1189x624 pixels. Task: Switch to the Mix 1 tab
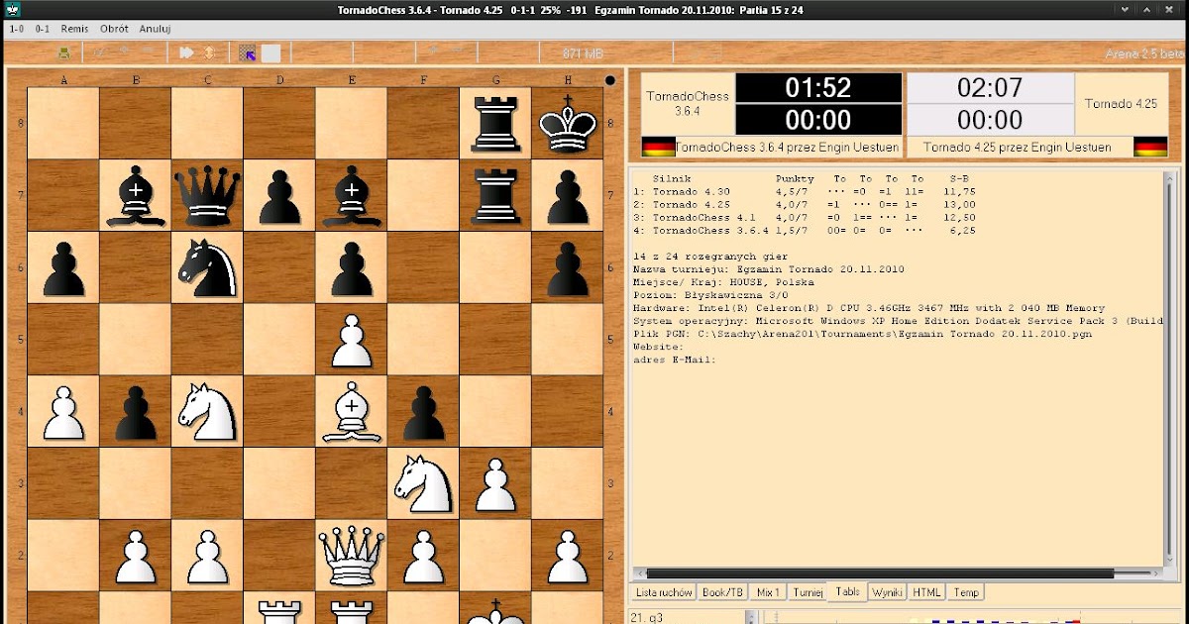pyautogui.click(x=768, y=592)
